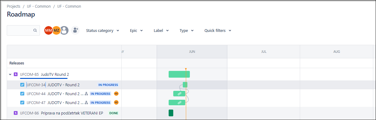Click IJFCOM-34 title JUDOTV - Round 2

point(64,85)
